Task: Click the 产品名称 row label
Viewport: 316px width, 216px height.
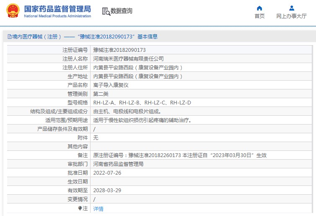Action: click(x=78, y=85)
